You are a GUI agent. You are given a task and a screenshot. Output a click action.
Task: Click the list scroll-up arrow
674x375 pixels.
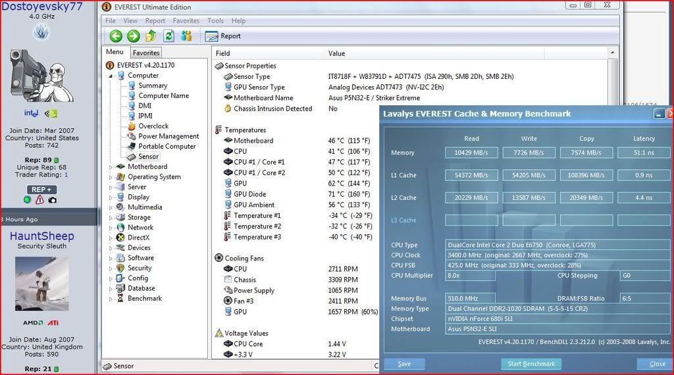[x=613, y=53]
